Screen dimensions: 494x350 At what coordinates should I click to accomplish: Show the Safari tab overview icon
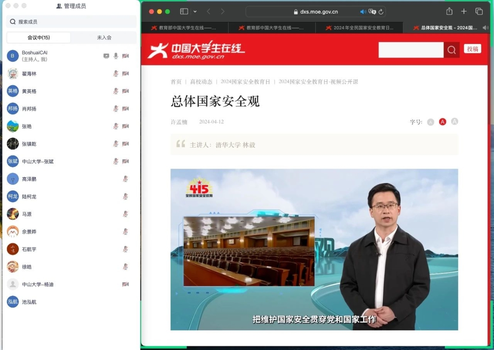click(479, 12)
